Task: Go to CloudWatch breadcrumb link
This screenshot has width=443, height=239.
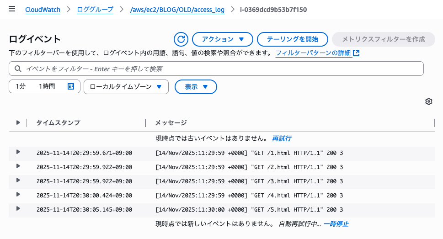Action: (x=43, y=10)
